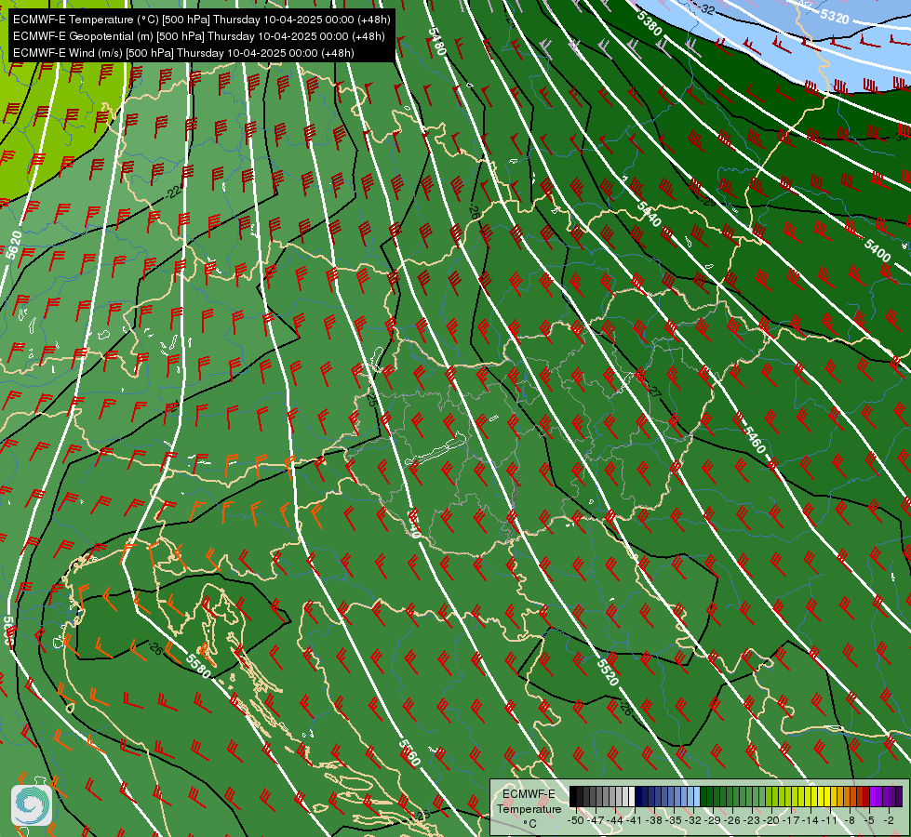Click the -23 legend scale value
Viewport: 911px width, 837px height.
pyautogui.click(x=752, y=820)
